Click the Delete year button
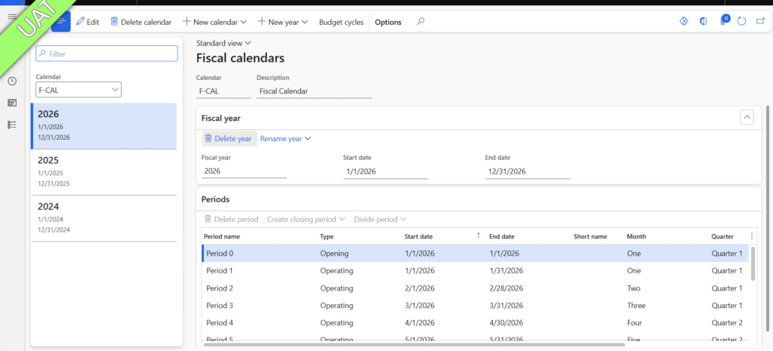 (229, 139)
